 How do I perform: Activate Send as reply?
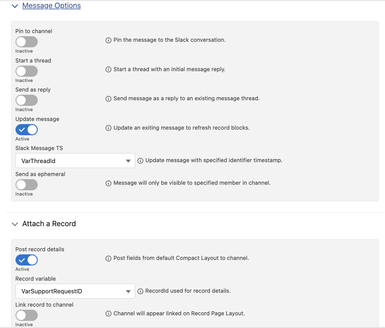tap(26, 100)
